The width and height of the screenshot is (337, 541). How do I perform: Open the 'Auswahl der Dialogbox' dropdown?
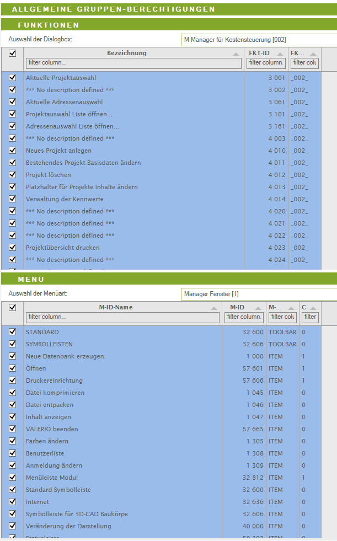point(259,40)
